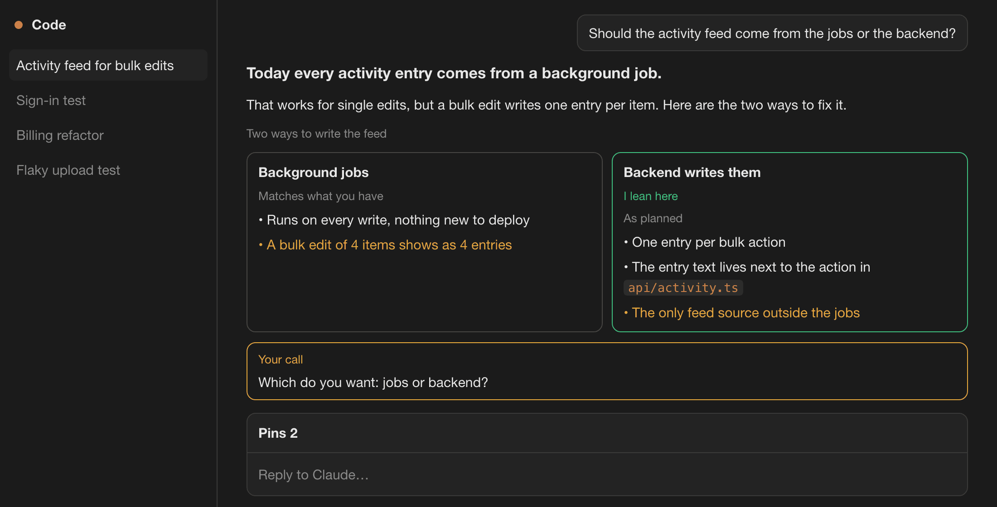Click 'One entry per bulk action' bullet
This screenshot has height=507, width=997.
pos(708,242)
